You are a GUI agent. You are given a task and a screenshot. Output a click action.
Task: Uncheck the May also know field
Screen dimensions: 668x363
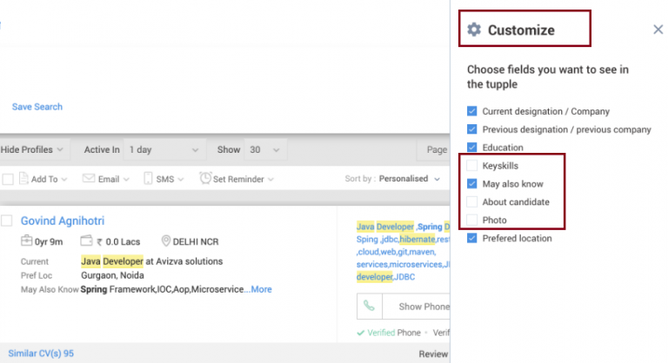click(x=472, y=183)
